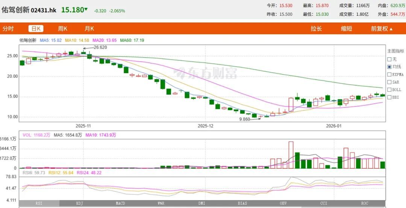Select the 周K weekly chart tab
The width and height of the screenshot is (406, 208).
tap(62, 28)
